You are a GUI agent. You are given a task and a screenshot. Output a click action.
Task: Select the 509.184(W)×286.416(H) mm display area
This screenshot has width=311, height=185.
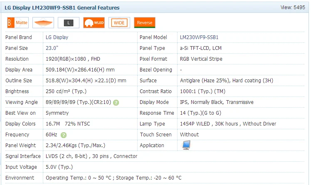pyautogui.click(x=80, y=70)
